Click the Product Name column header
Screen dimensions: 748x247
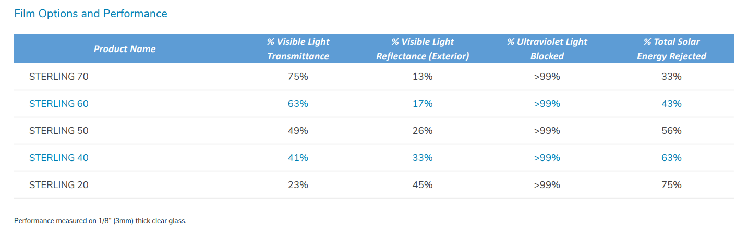point(125,49)
